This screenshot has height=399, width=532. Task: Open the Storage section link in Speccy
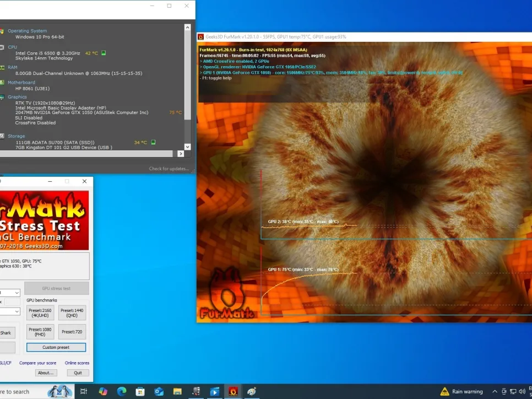point(17,136)
